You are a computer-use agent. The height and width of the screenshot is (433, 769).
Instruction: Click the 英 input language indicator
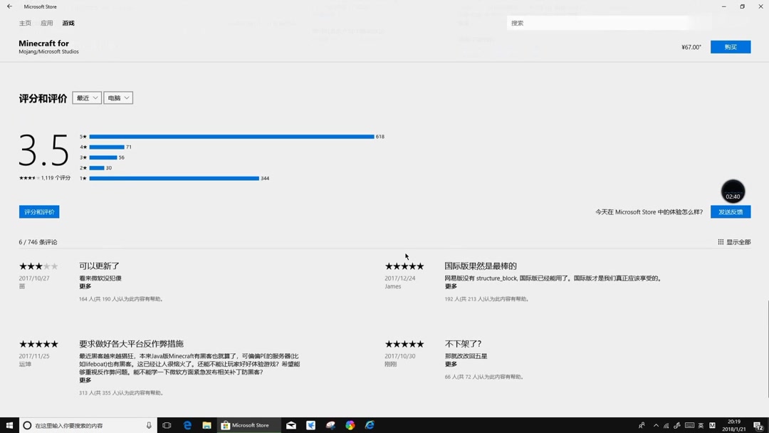(x=701, y=425)
